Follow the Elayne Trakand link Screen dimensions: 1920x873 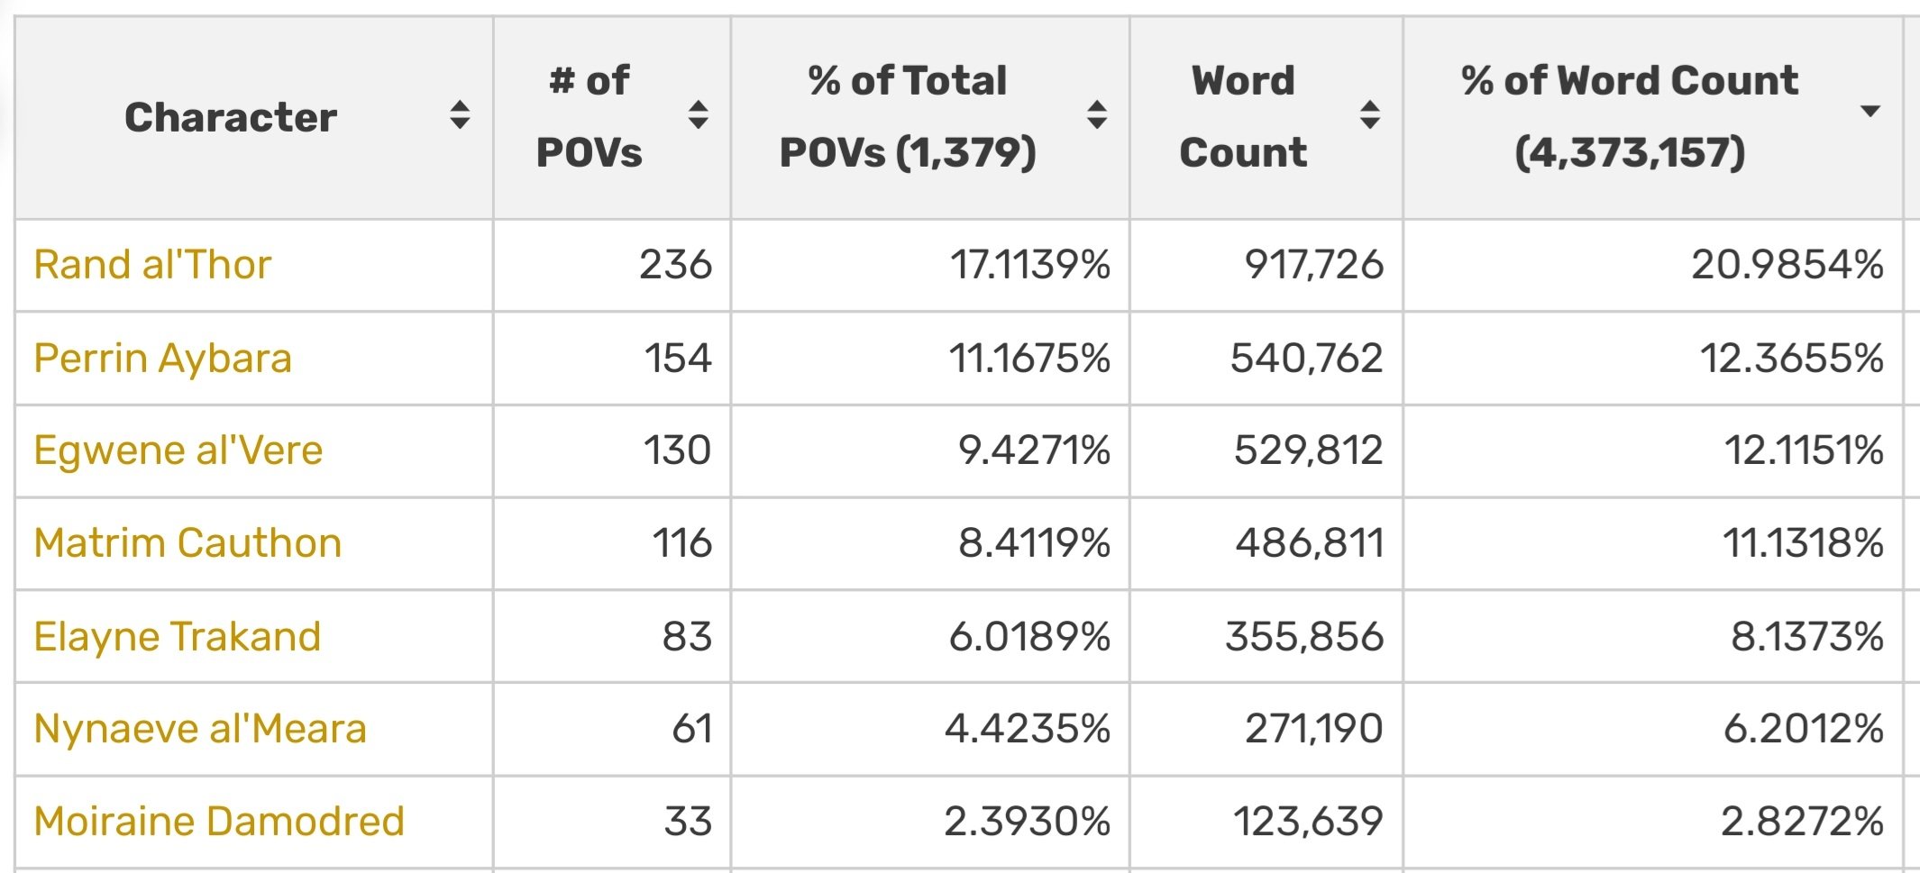point(178,636)
